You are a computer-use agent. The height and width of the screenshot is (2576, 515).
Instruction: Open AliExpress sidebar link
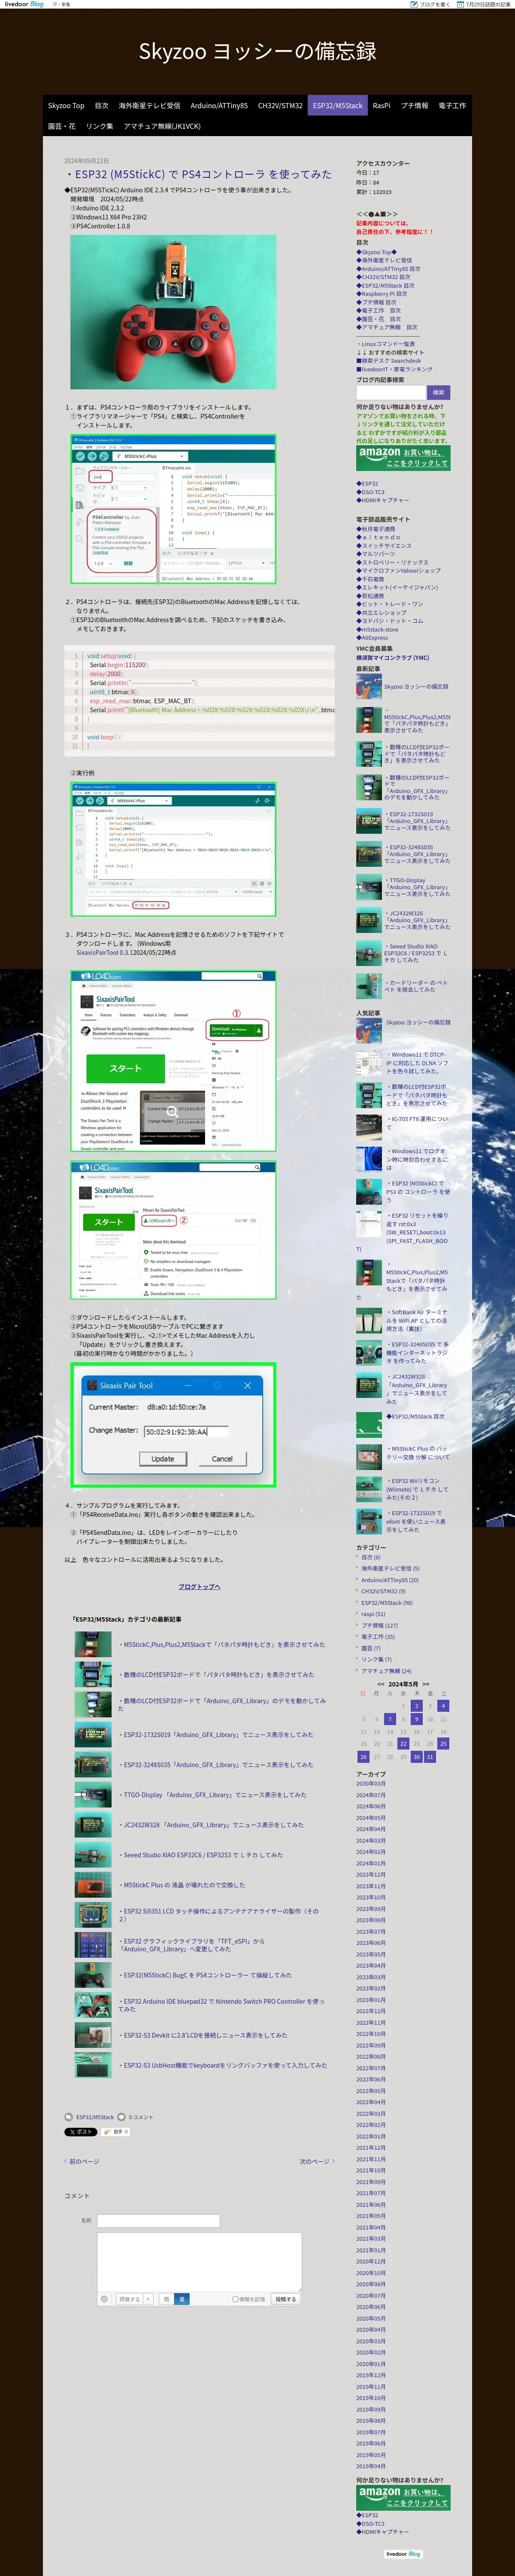tap(372, 637)
